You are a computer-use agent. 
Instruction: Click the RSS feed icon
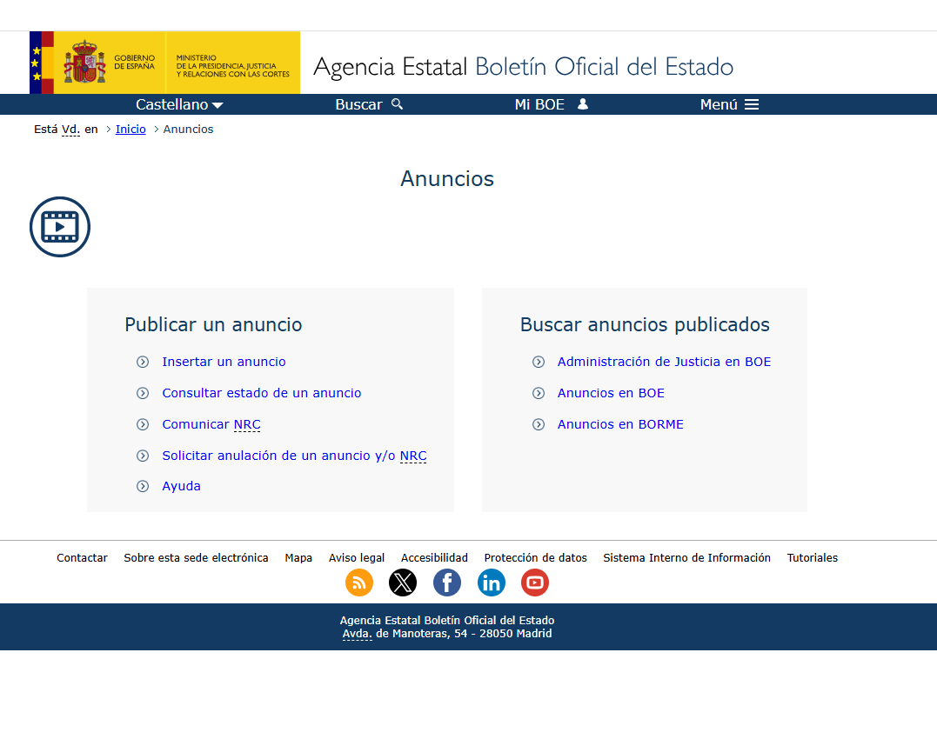359,583
